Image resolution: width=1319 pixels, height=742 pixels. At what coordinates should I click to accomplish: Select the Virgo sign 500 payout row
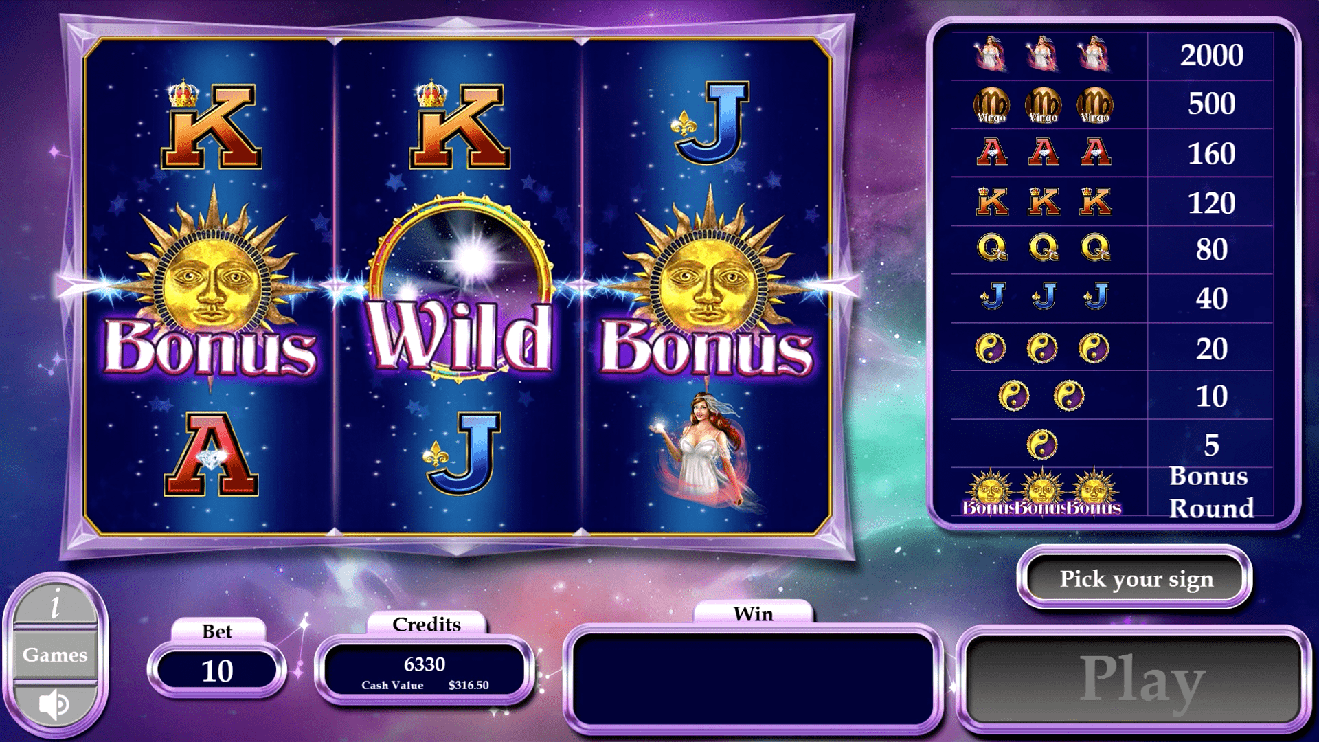[x=1112, y=104]
